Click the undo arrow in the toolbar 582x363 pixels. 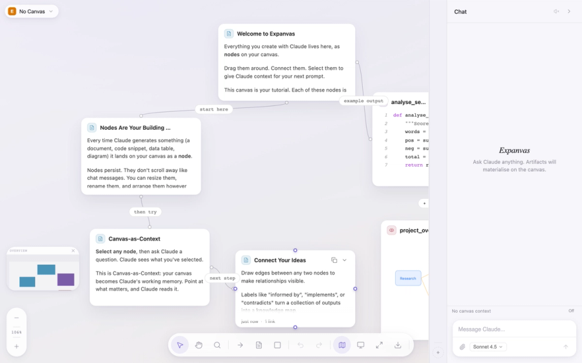(x=300, y=345)
